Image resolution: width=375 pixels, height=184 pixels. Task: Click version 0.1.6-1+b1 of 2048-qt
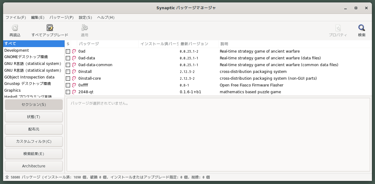click(191, 92)
